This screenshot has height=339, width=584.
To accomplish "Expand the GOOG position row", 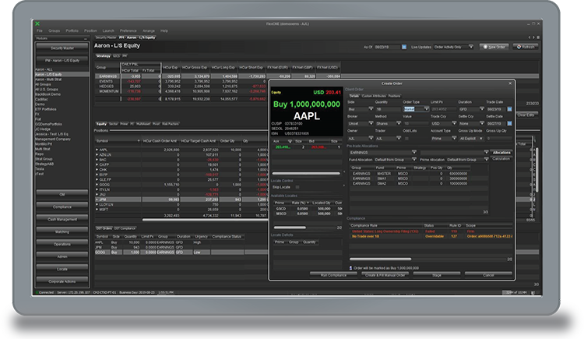I will (x=97, y=184).
